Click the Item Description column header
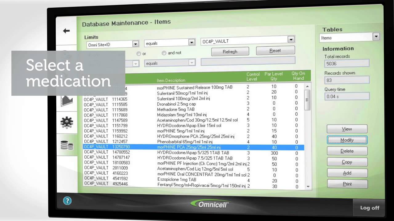Viewport: 394px width, 221px height. pos(171,80)
